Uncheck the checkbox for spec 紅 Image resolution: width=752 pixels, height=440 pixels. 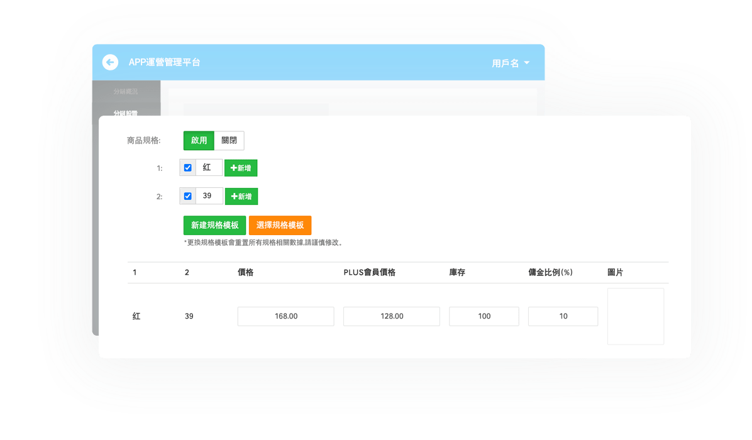[x=187, y=168]
